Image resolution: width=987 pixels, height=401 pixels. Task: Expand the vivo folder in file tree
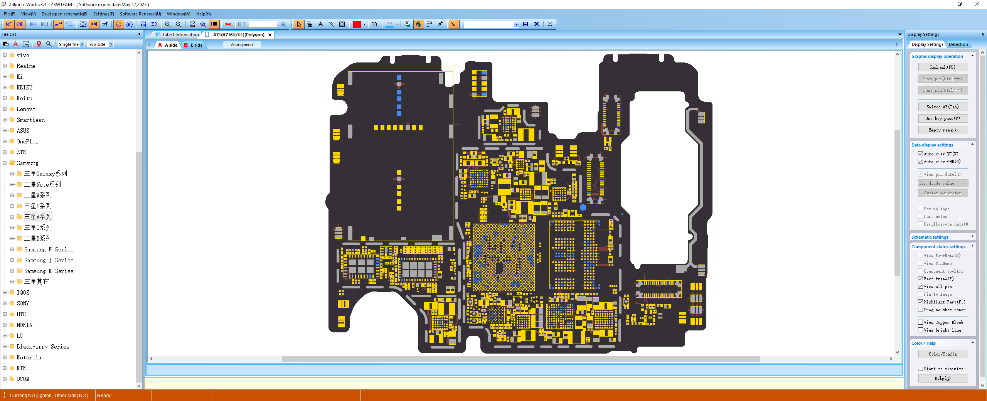click(5, 55)
